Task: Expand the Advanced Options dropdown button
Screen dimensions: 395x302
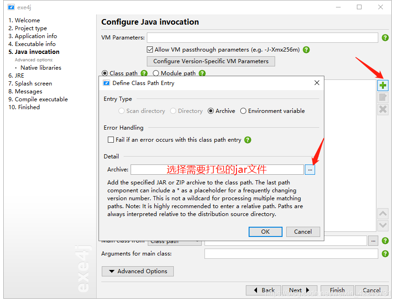Action: tap(138, 271)
